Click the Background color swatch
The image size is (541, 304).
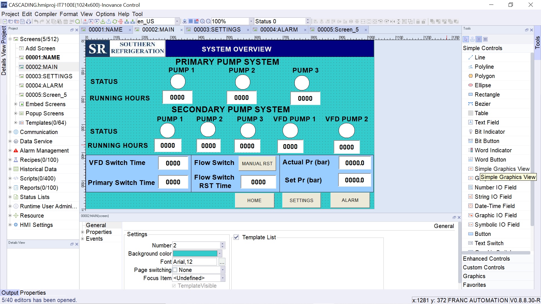pyautogui.click(x=195, y=254)
